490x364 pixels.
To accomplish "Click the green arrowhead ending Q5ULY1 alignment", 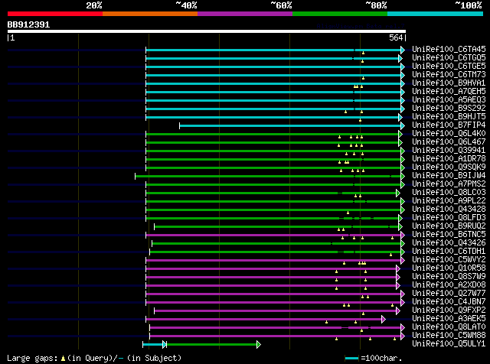I will click(x=259, y=345).
